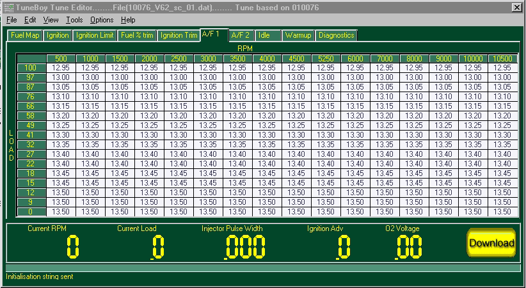
Task: Click 'Initialisation string sent' status text
Action: [x=40, y=277]
